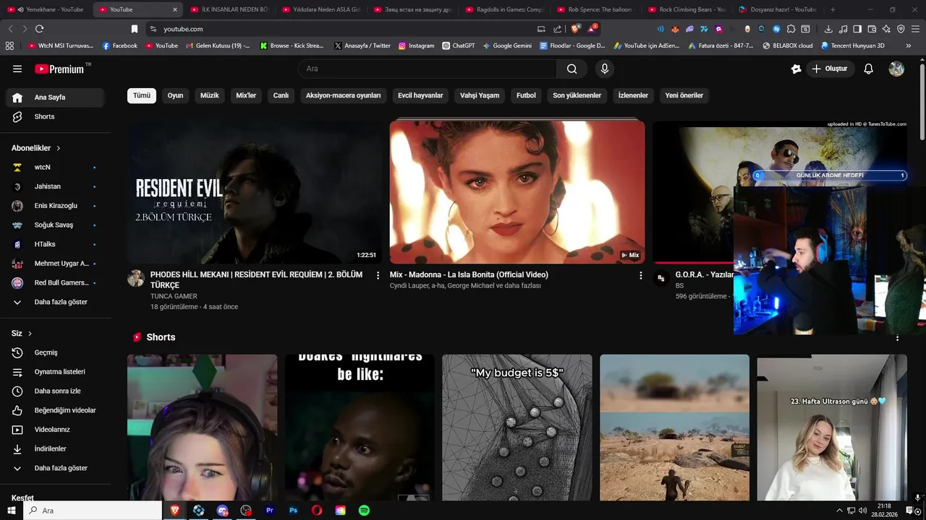The height and width of the screenshot is (520, 926).
Task: Go to Ana Sayfa in sidebar
Action: tap(56, 97)
